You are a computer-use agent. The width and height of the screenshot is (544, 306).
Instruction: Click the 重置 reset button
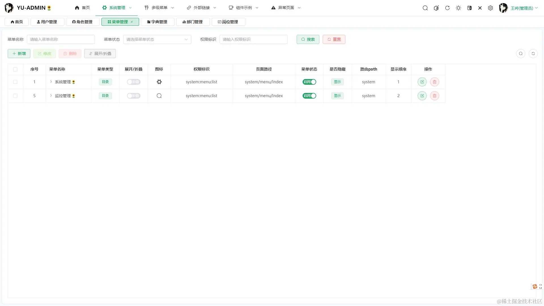pyautogui.click(x=334, y=39)
